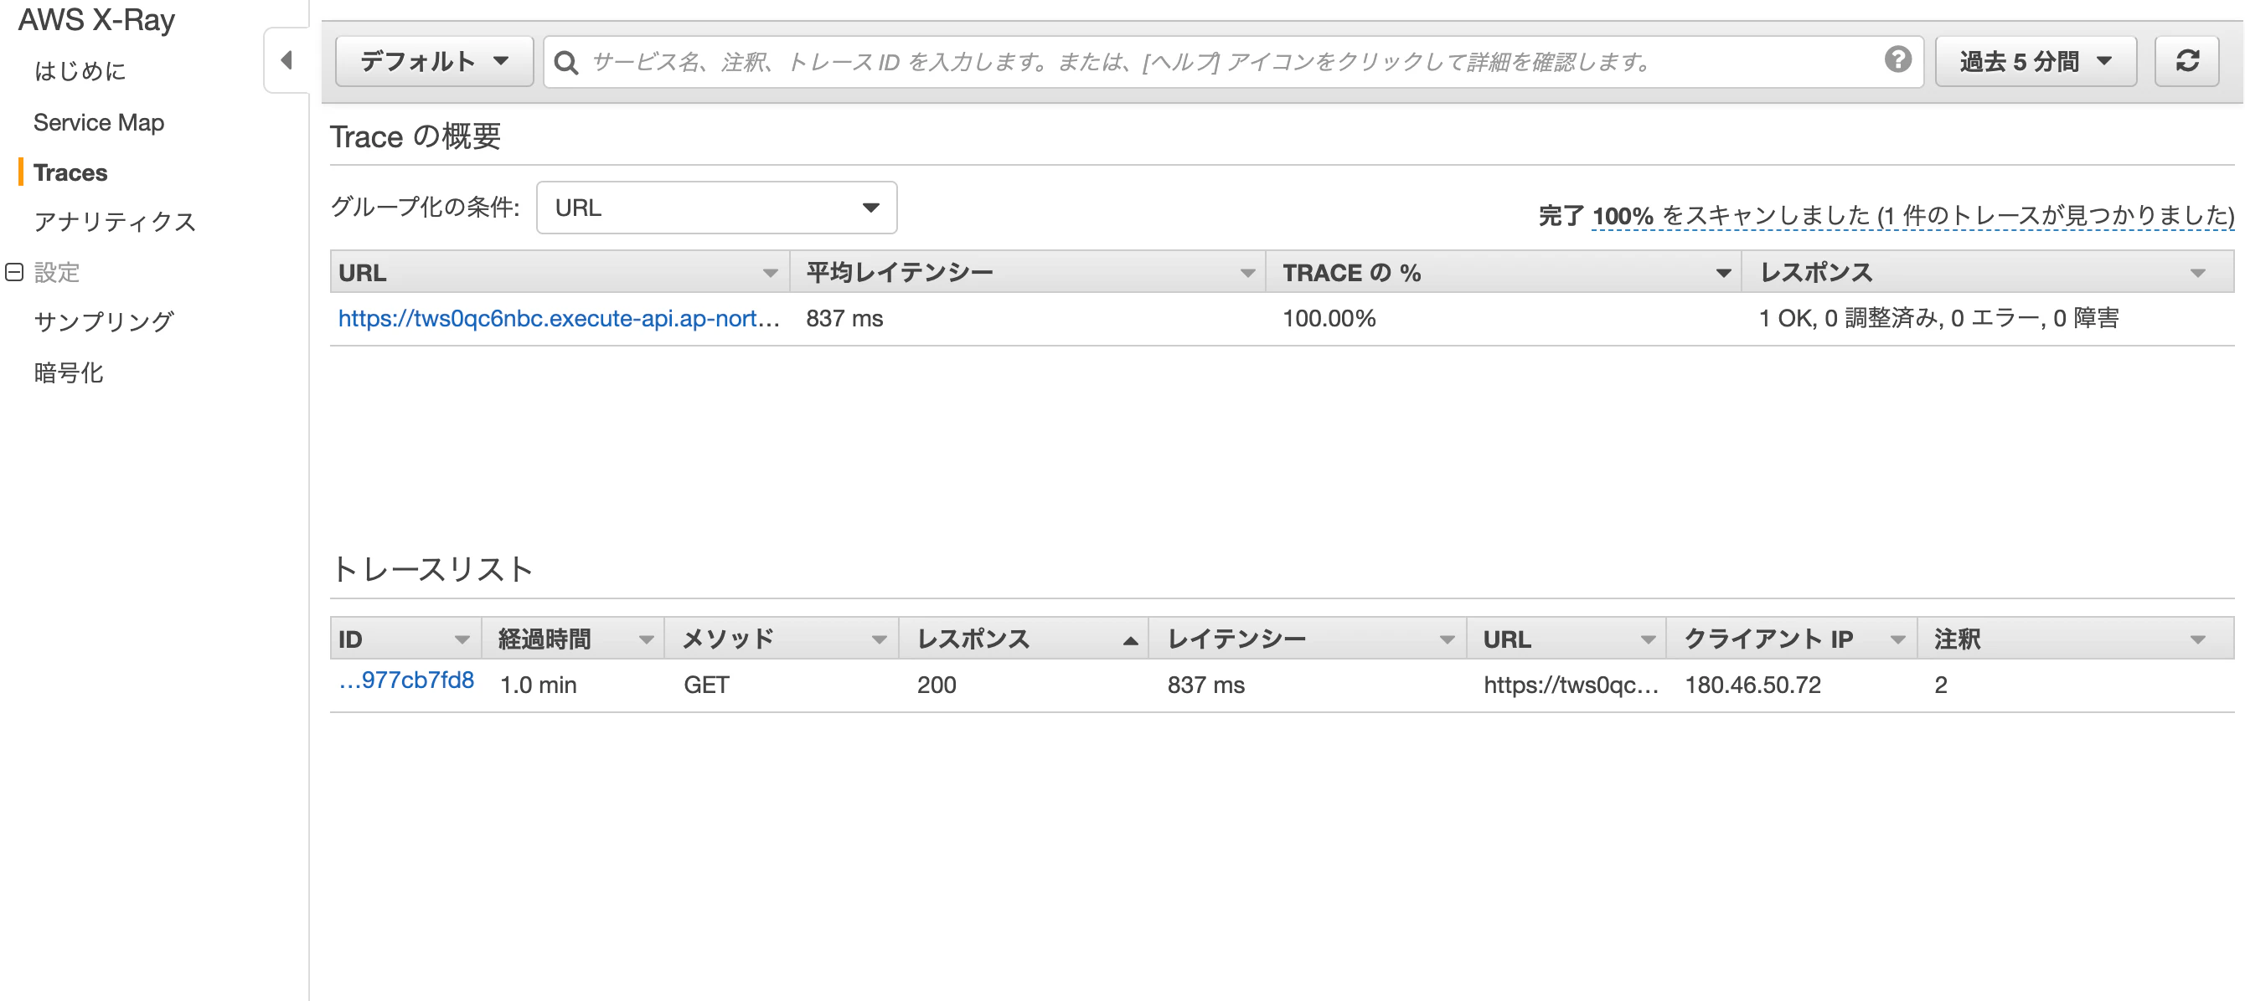Click the レイテンシー column sort arrow
The height and width of the screenshot is (1001, 2245).
(x=1447, y=640)
